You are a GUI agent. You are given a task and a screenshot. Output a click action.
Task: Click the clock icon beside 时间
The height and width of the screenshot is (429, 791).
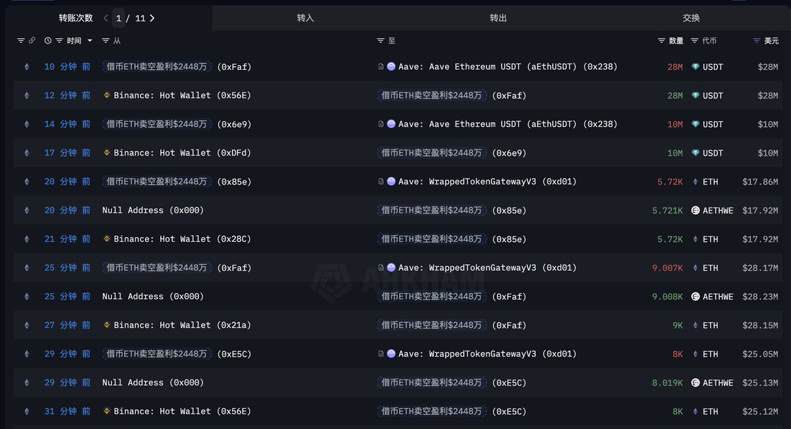[x=48, y=41]
